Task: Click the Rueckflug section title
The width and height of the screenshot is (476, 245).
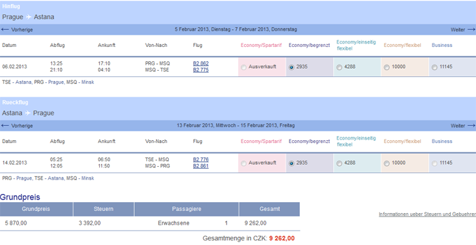Action: [x=15, y=103]
